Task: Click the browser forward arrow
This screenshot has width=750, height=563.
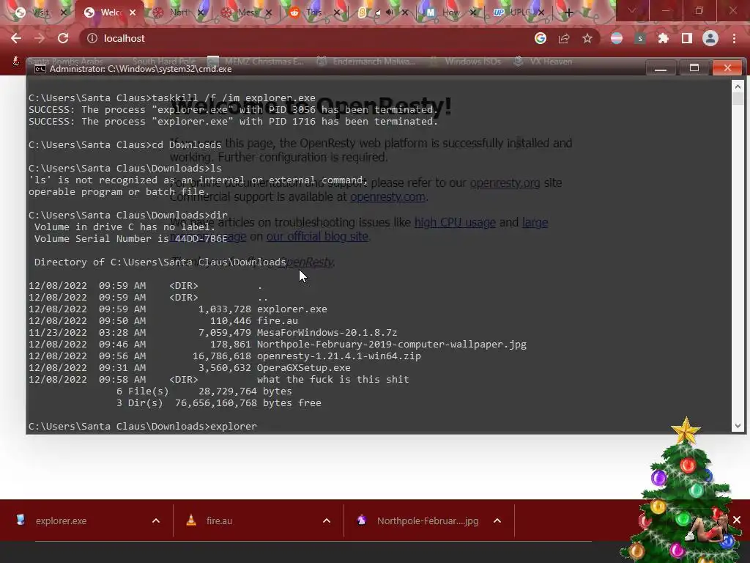Action: 40,38
